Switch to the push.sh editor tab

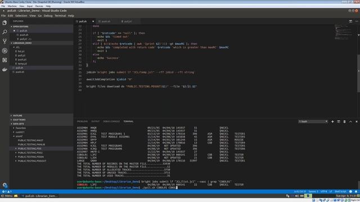[x=106, y=21]
